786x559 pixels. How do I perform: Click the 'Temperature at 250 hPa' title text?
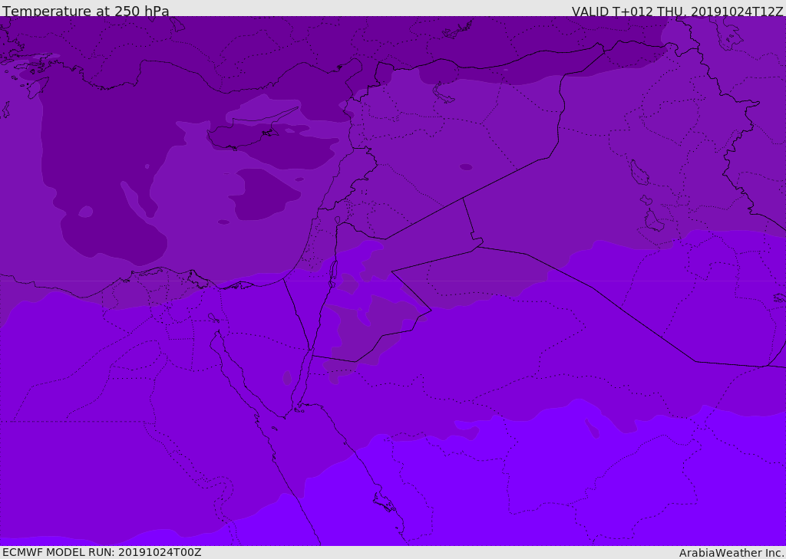click(86, 11)
